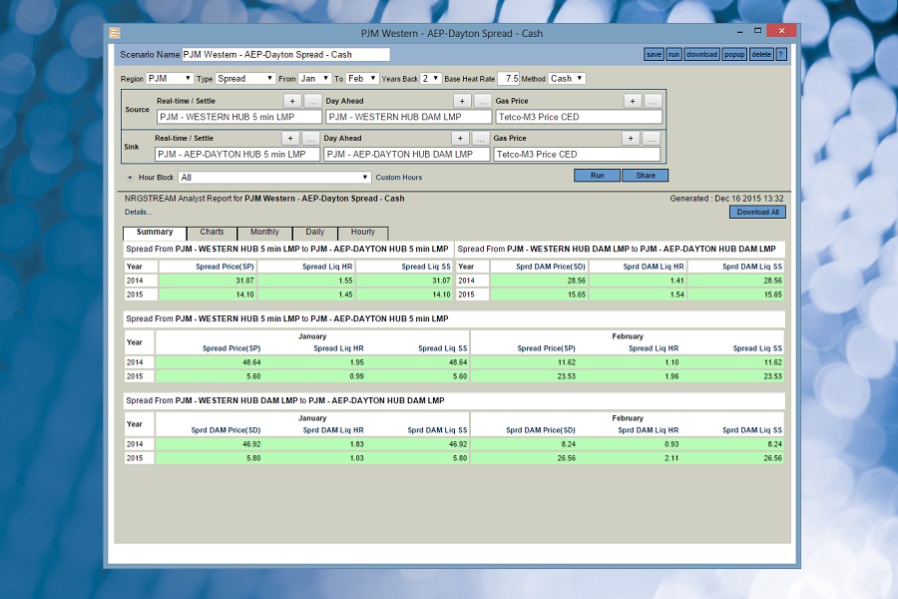Image resolution: width=898 pixels, height=599 pixels.
Task: Click the Scenario Name input field
Action: point(285,55)
